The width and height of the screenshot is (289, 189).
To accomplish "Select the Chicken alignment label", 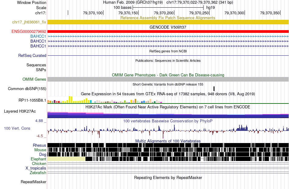I will tap(39, 163).
